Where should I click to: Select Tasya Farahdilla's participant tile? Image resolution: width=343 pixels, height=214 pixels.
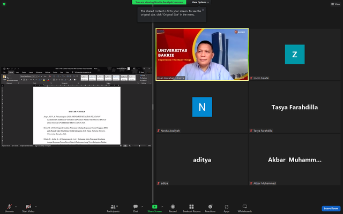295,107
